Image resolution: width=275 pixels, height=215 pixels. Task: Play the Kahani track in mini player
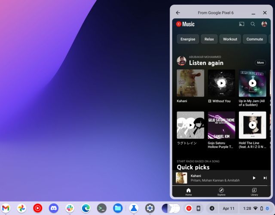254,178
